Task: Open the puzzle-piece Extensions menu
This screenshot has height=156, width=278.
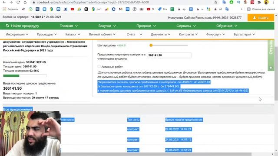Action: (x=259, y=2)
